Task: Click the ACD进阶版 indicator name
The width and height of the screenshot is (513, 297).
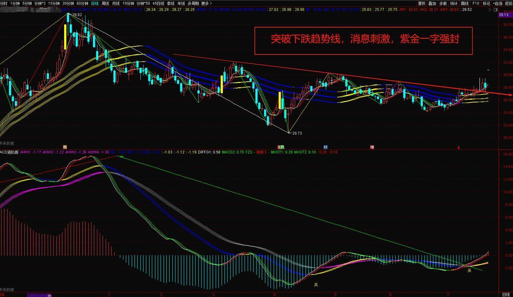Action: pos(9,152)
